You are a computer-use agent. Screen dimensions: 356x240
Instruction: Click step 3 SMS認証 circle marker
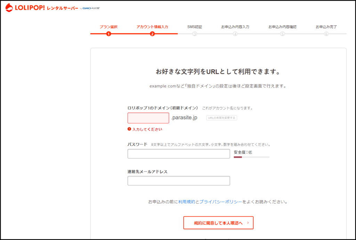click(195, 34)
